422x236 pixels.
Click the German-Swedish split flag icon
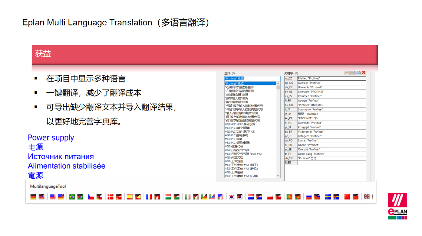tap(336, 197)
